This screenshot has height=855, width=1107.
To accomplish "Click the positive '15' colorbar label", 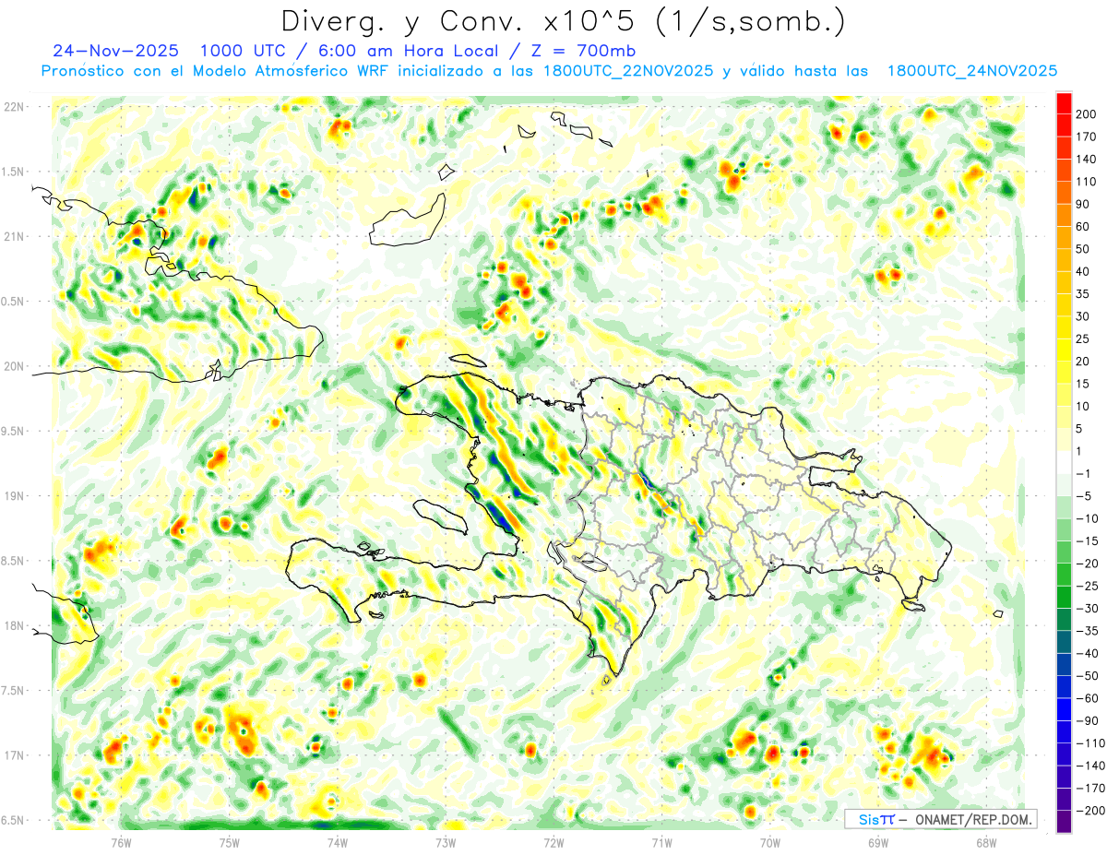I will 1083,384.
